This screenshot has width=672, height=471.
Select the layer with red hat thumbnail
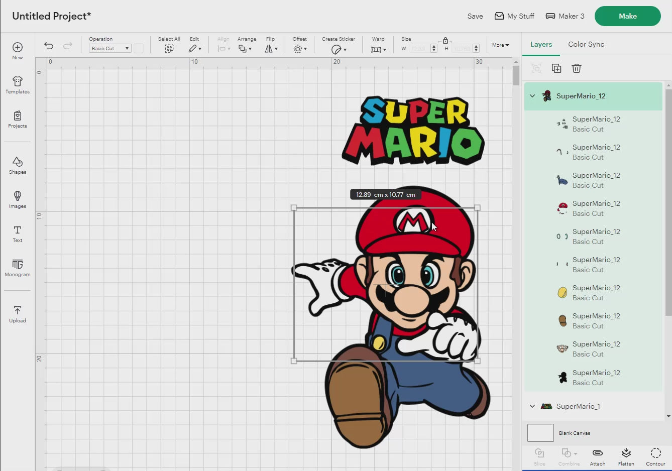(593, 208)
